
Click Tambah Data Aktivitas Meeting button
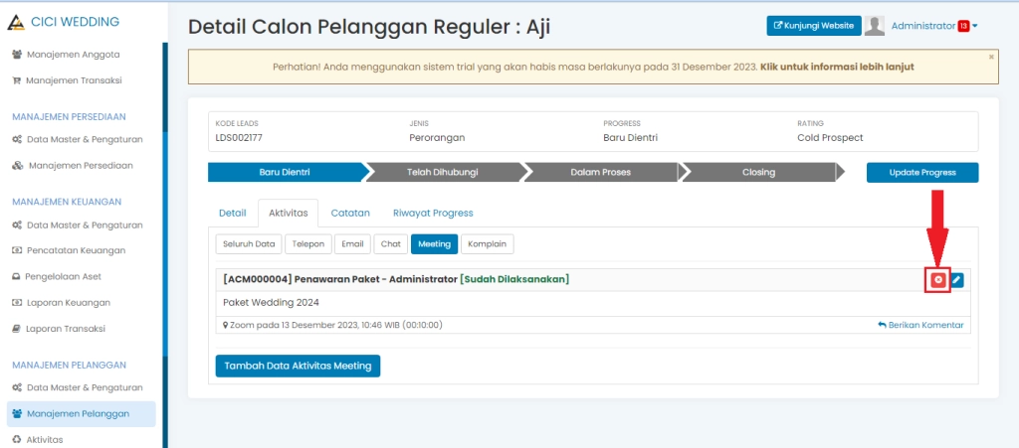[x=298, y=366]
